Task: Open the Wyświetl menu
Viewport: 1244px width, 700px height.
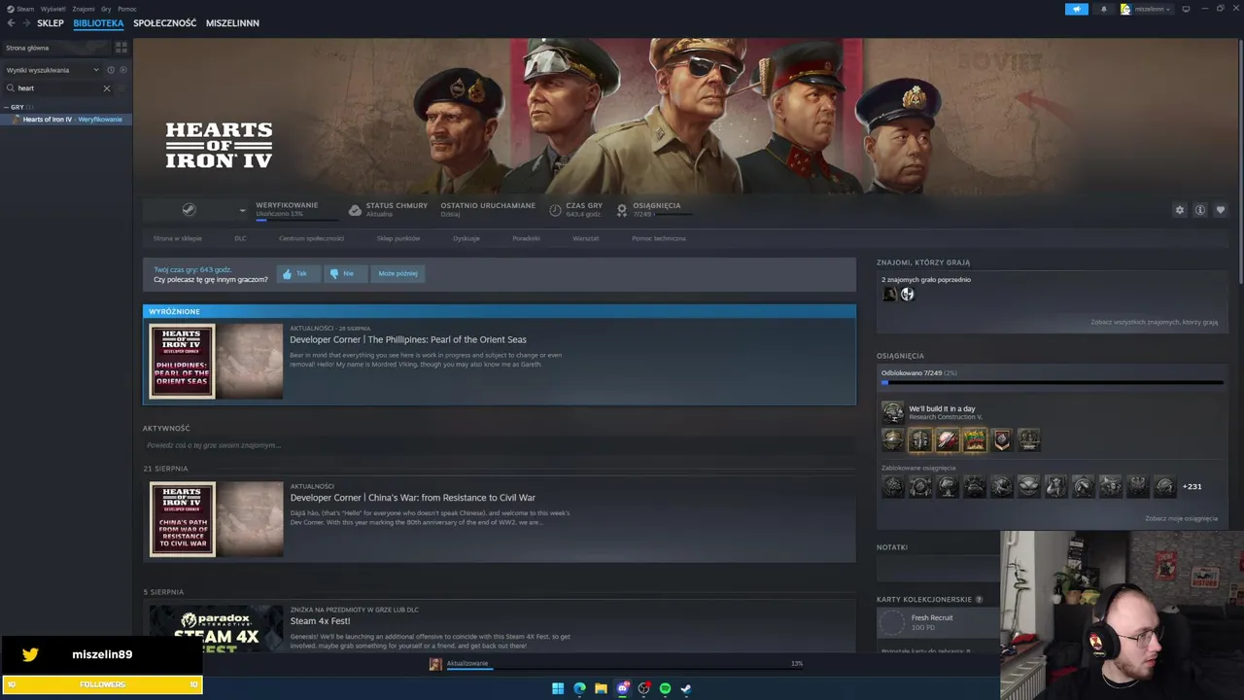Action: [x=53, y=9]
